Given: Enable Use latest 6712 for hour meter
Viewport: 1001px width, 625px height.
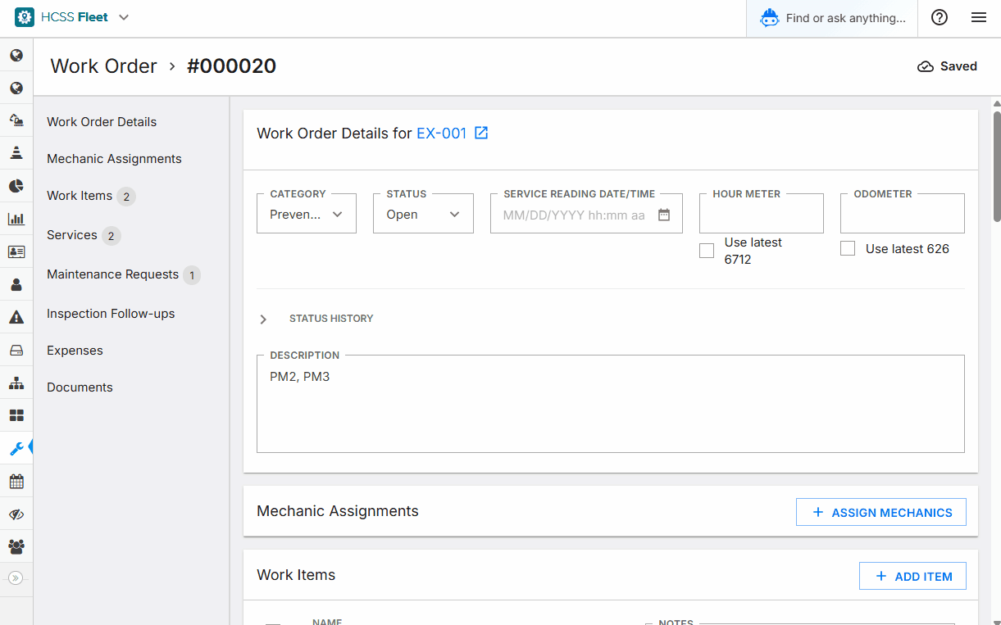Looking at the screenshot, I should click(707, 250).
